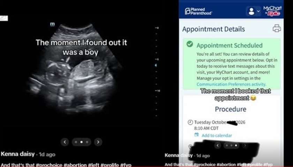Print the appointment details
This screenshot has width=293, height=167.
tap(277, 28)
